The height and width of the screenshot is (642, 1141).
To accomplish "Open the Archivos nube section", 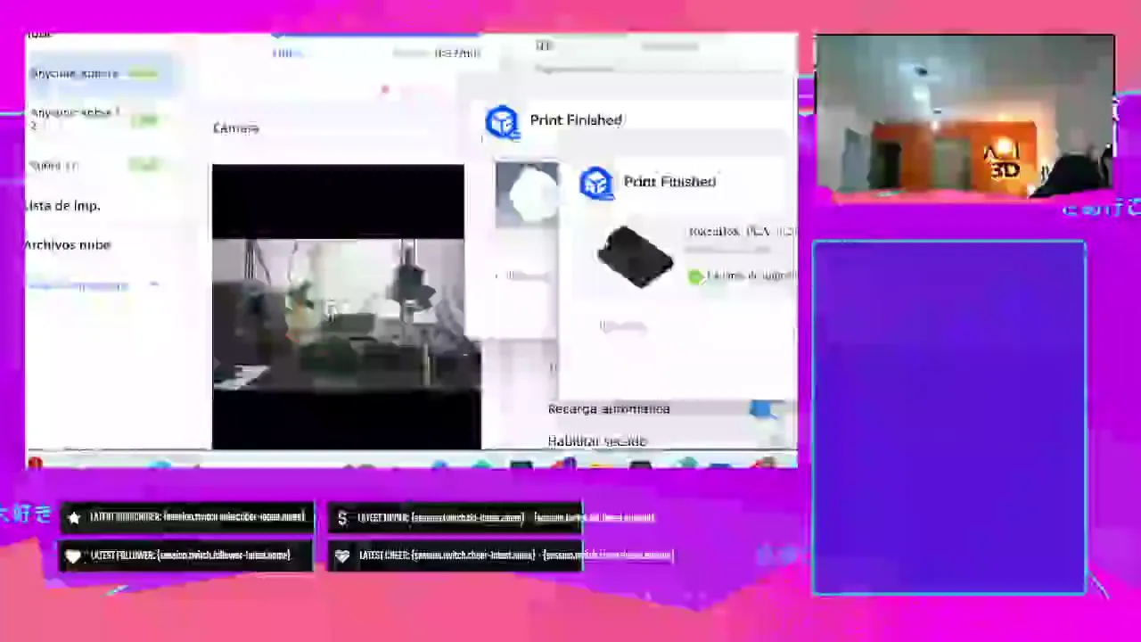I will (68, 244).
